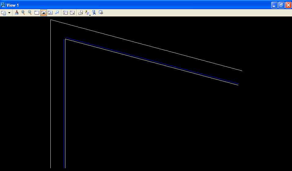Click the outer white vertical line
This screenshot has height=171, width=292.
[51, 91]
